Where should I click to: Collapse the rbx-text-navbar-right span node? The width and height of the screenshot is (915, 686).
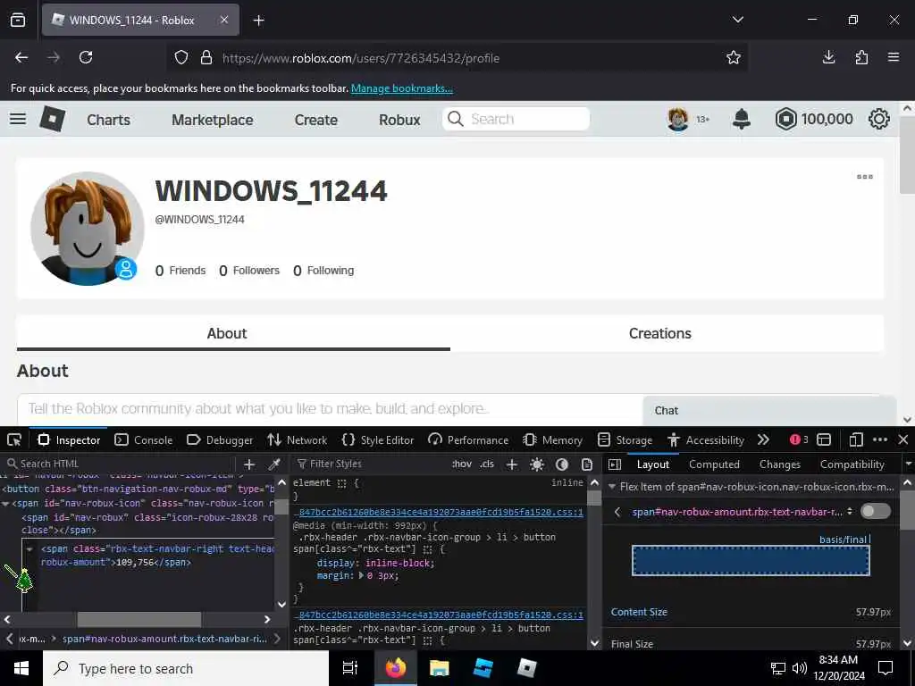click(29, 549)
